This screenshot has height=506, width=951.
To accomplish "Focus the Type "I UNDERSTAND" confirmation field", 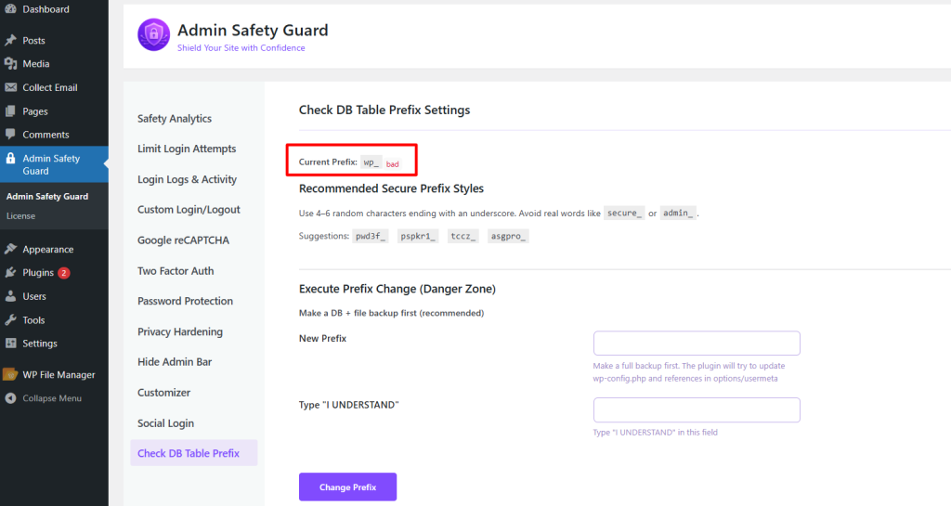I will point(697,410).
